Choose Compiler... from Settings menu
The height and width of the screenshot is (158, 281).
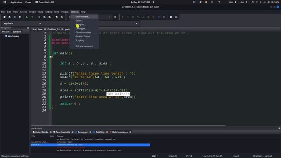84,25
